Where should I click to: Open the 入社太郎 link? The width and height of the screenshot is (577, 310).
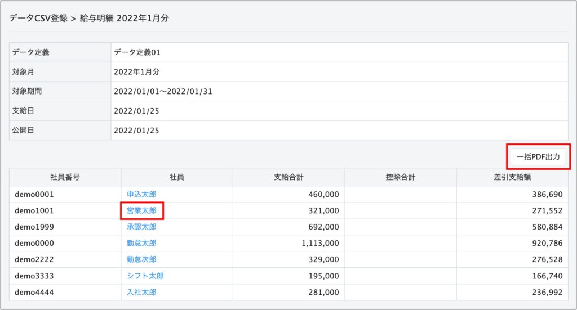coord(141,292)
